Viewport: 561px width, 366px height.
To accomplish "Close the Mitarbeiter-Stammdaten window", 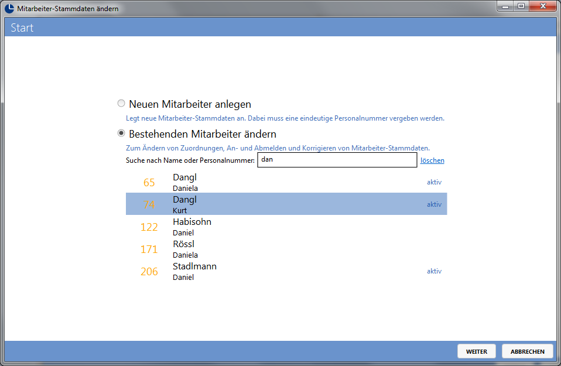I will [x=543, y=6].
